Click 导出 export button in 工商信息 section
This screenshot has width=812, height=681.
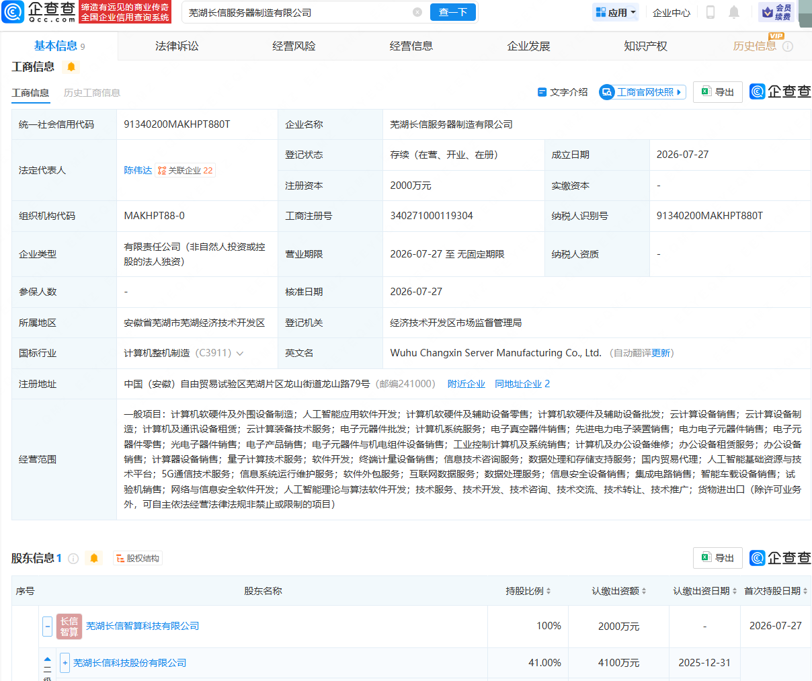(718, 91)
